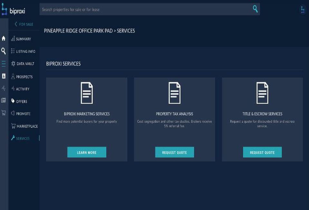Click the Property Tax Analysis document icon
309x210 pixels.
[x=174, y=93]
